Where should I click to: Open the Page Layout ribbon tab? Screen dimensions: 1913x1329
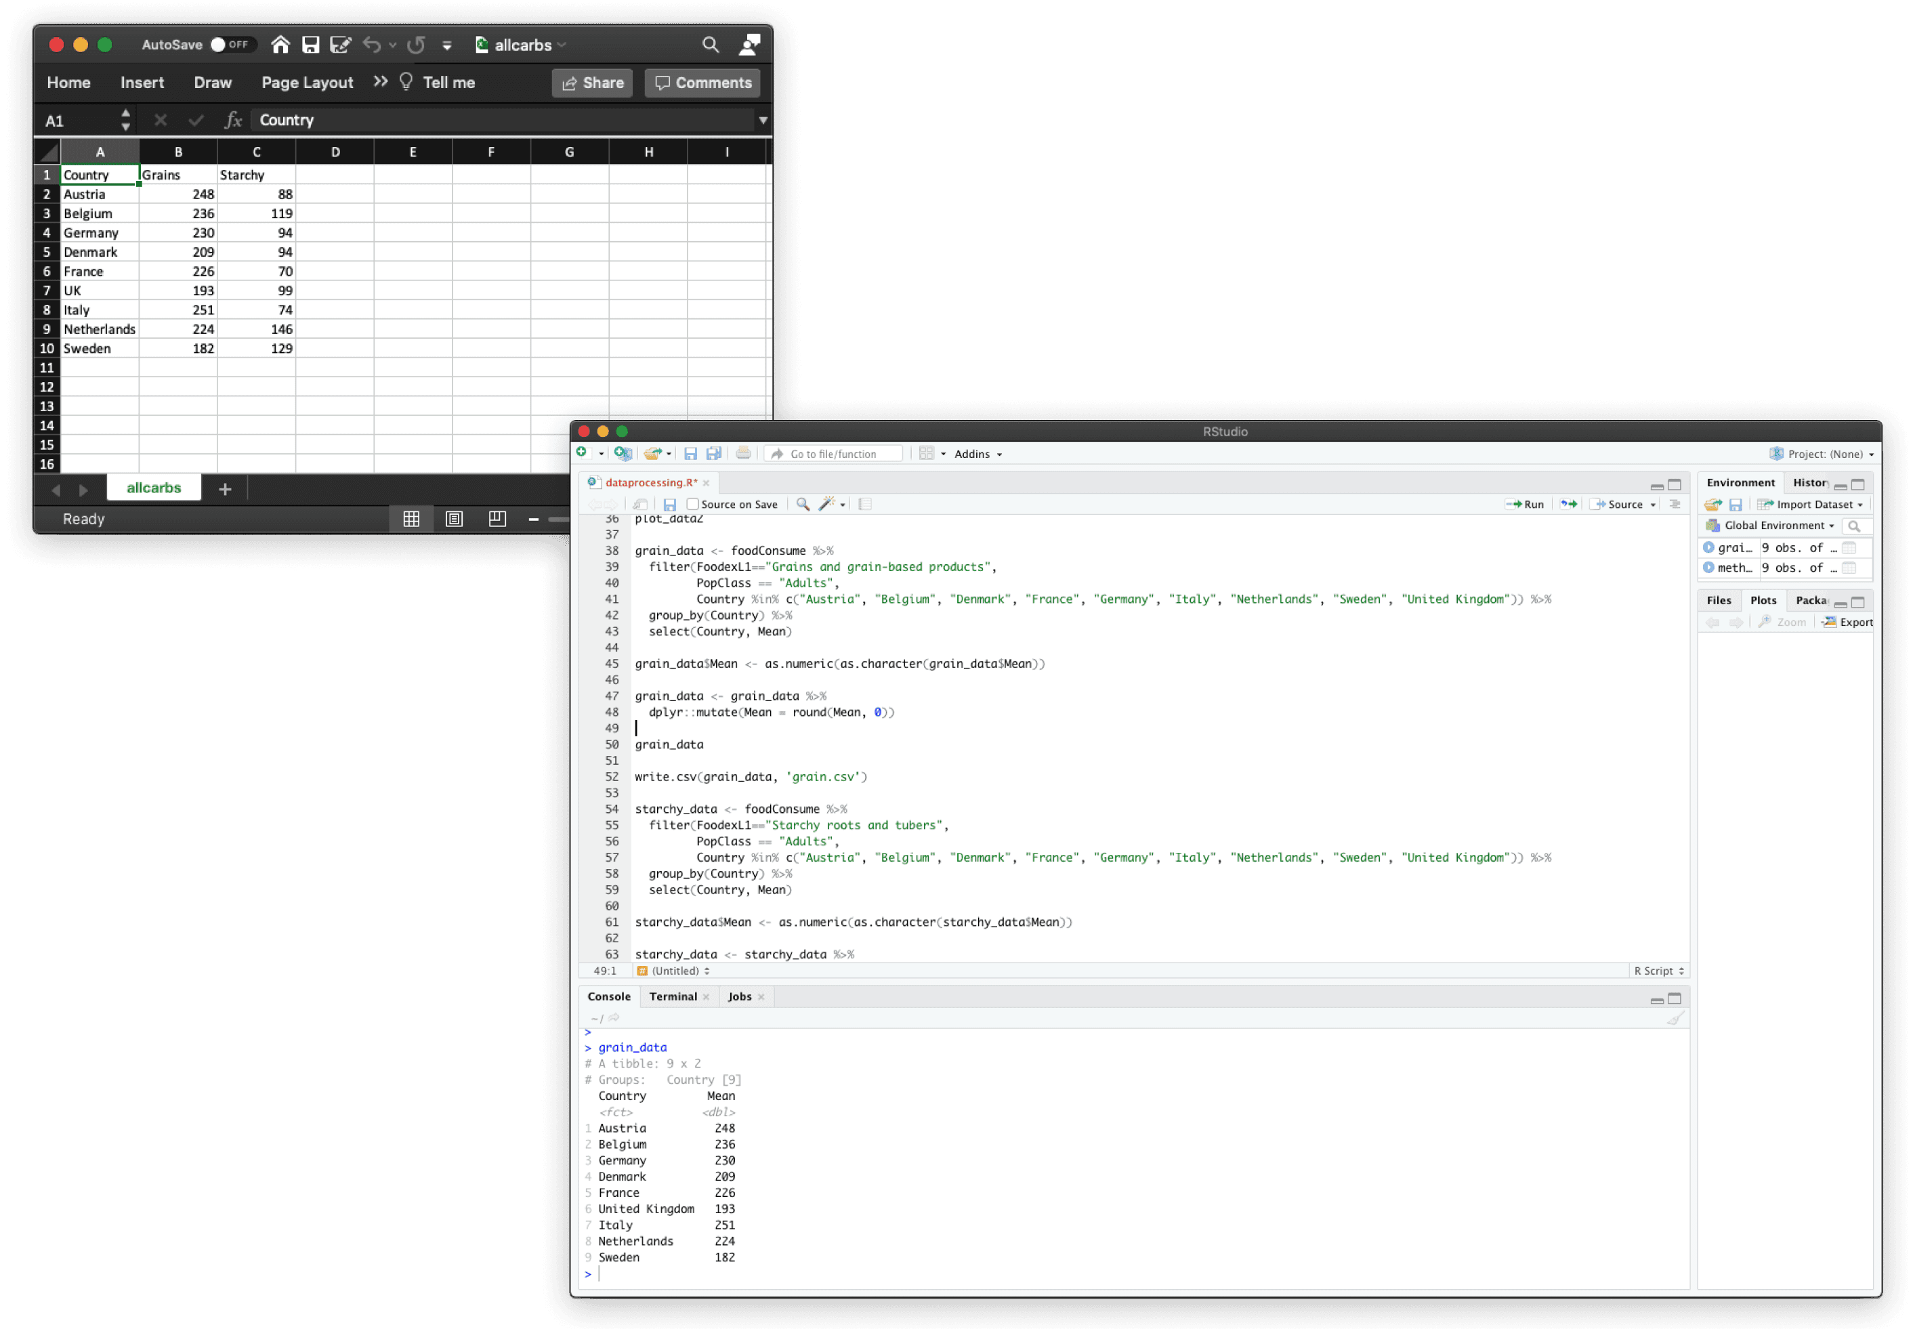tap(306, 83)
